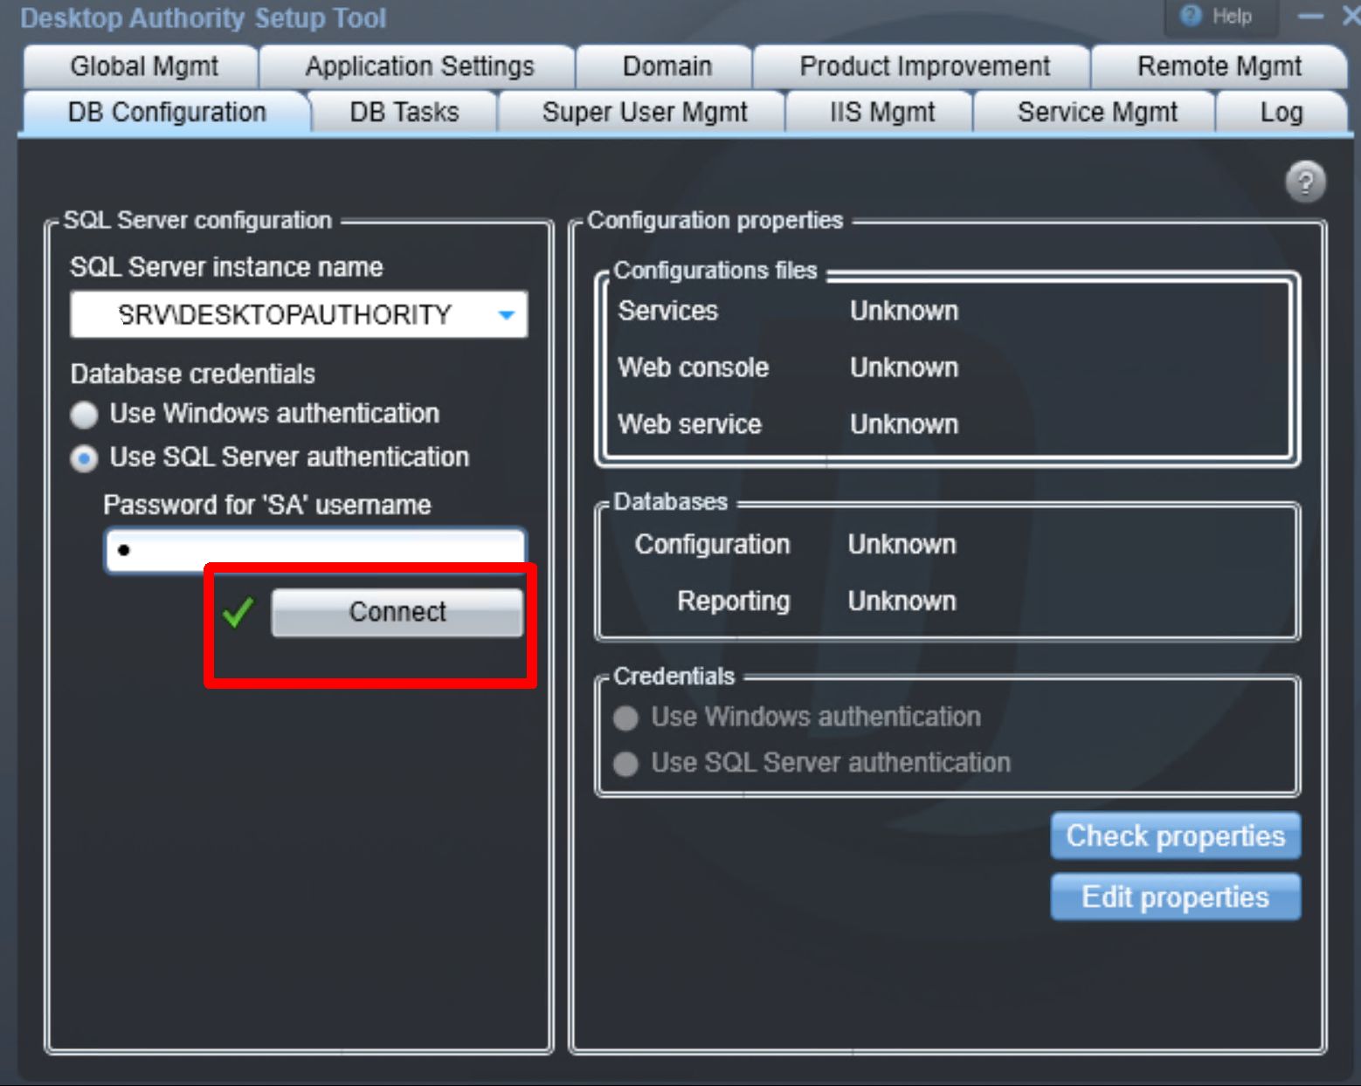Click the SRV\DESKTOPAUTHORITY instance name text
Screen dimensions: 1361x1086
285,314
